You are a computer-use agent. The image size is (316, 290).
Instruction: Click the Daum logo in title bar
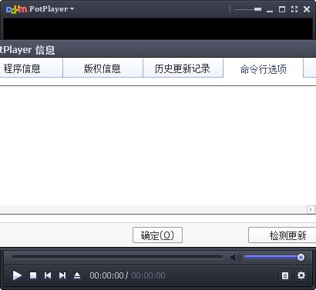pyautogui.click(x=16, y=9)
